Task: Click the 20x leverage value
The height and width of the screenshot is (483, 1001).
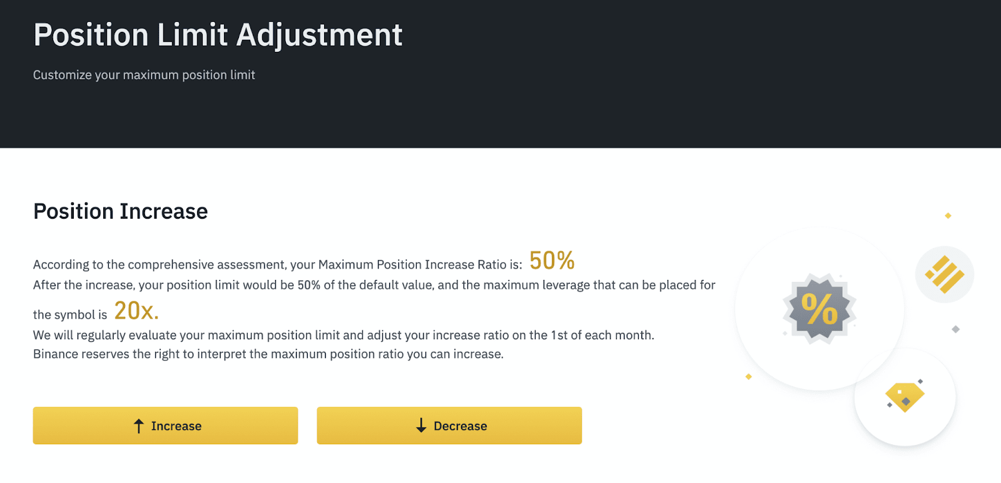Action: [x=136, y=311]
